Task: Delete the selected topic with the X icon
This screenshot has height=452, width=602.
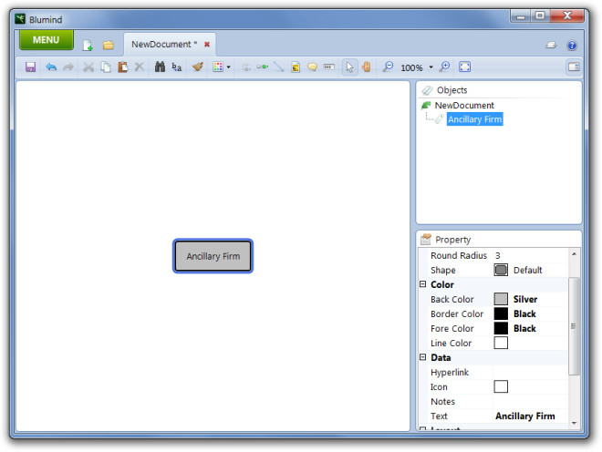Action: coord(139,67)
